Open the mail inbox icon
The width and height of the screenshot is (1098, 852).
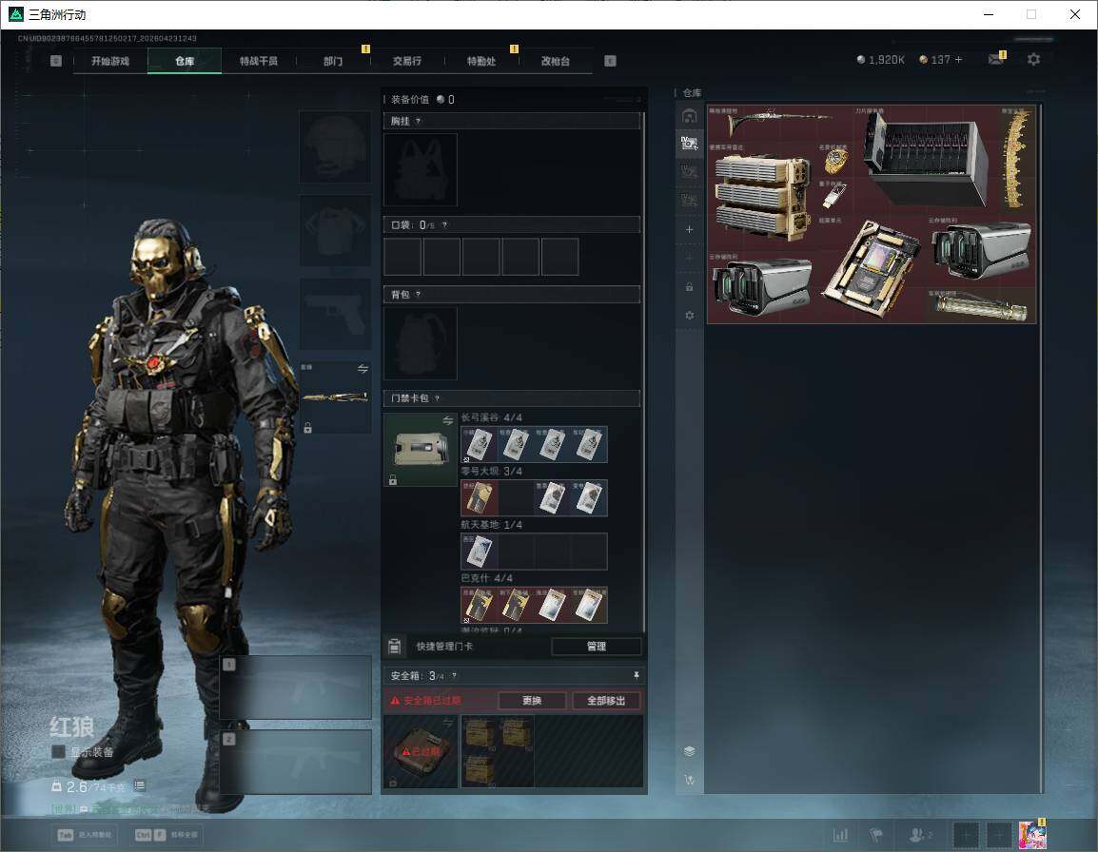click(x=996, y=60)
